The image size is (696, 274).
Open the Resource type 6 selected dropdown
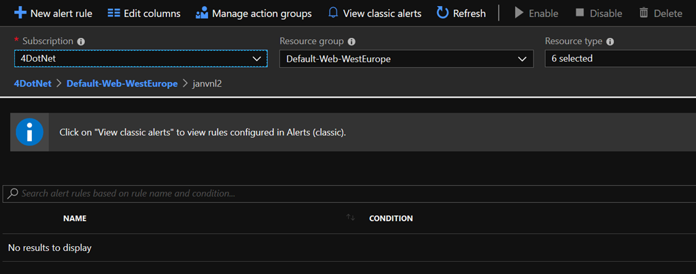pos(620,58)
